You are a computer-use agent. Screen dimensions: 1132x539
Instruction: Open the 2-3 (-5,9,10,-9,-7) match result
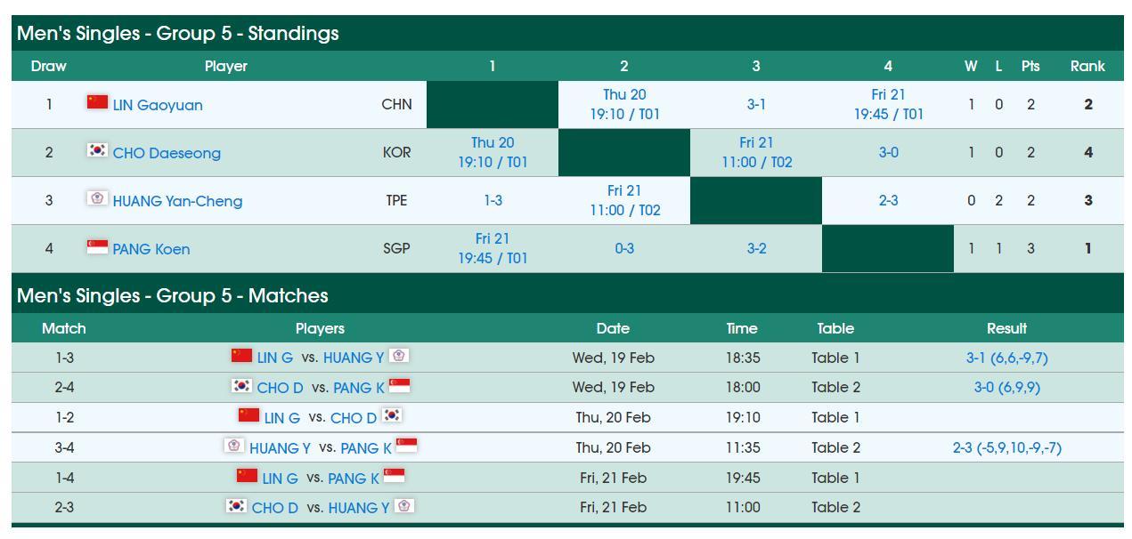[x=1006, y=448]
